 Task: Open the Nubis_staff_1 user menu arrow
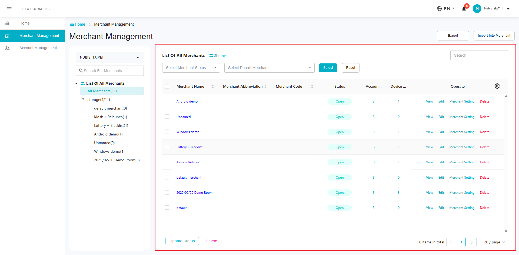[508, 9]
